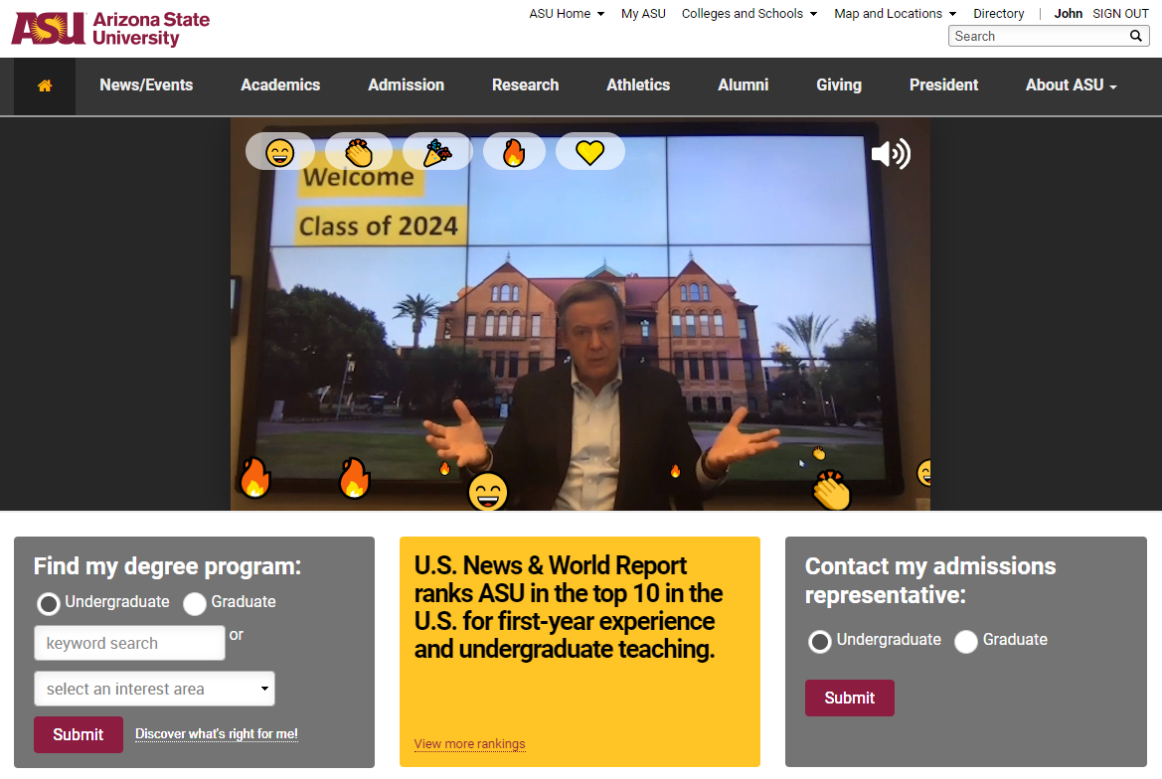Expand the Map and Locations dropdown
The width and height of the screenshot is (1162, 779).
click(x=896, y=13)
